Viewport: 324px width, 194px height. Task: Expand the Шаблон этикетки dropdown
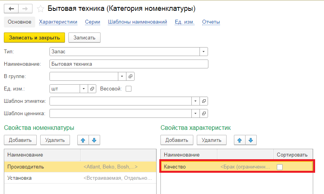[195, 101]
